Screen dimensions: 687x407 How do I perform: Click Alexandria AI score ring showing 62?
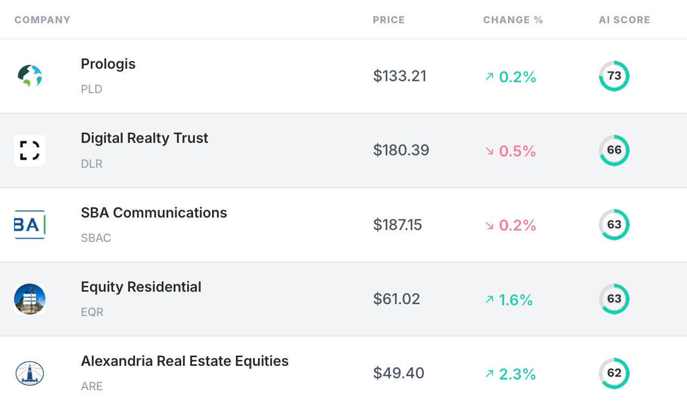click(x=614, y=373)
